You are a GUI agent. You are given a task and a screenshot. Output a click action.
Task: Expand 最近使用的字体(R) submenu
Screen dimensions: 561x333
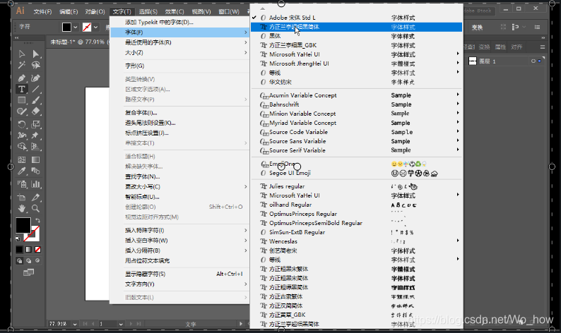pyautogui.click(x=179, y=42)
